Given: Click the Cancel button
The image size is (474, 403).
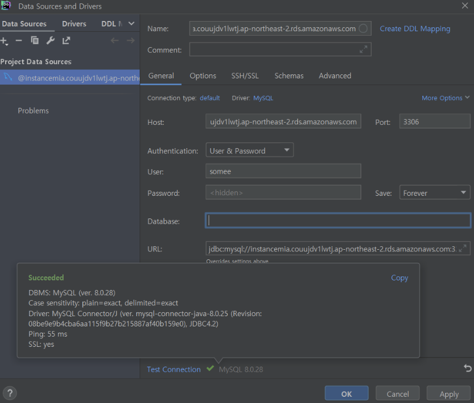Looking at the screenshot, I should click(397, 393).
